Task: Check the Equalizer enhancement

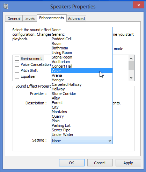Action: click(x=17, y=76)
